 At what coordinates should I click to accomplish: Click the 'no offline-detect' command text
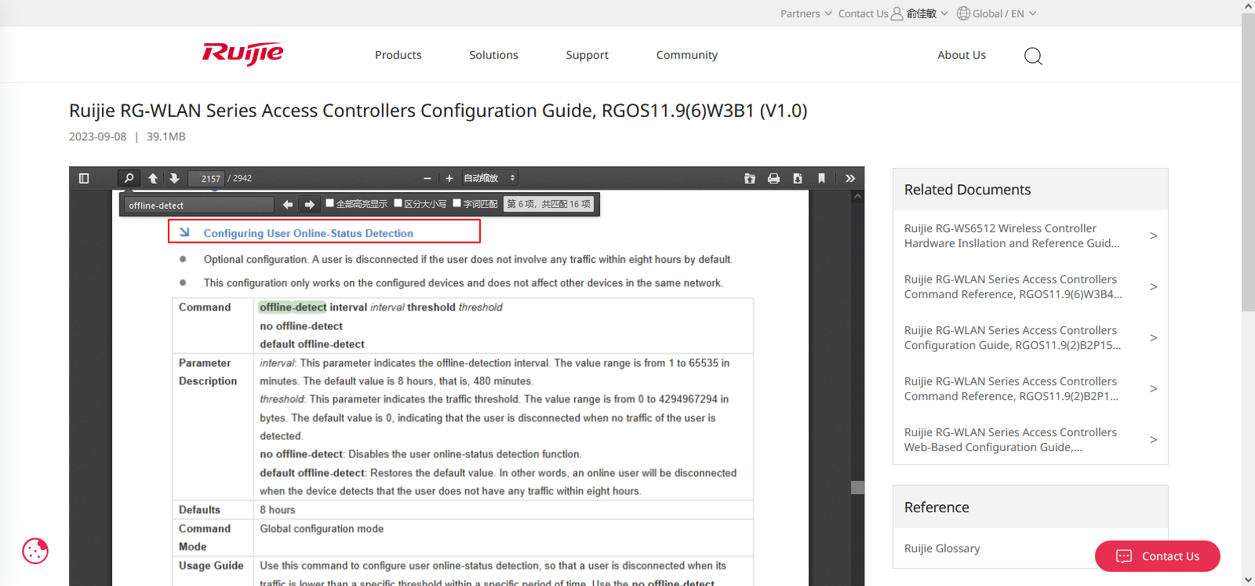tap(301, 326)
